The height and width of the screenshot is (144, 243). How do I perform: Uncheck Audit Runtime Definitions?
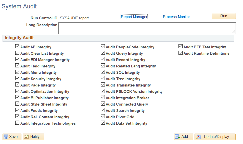click(x=181, y=53)
